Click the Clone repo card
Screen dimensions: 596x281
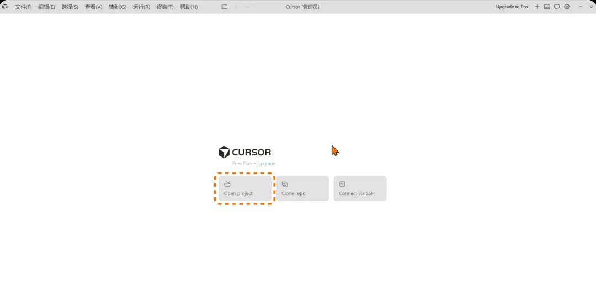(x=302, y=188)
